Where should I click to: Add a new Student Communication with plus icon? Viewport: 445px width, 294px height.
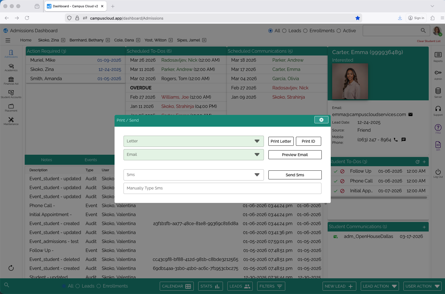pos(424,227)
